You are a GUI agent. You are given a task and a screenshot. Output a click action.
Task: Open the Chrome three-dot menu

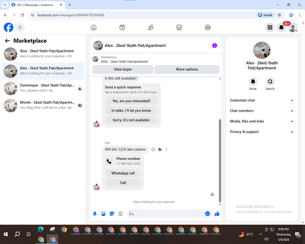coord(300,15)
